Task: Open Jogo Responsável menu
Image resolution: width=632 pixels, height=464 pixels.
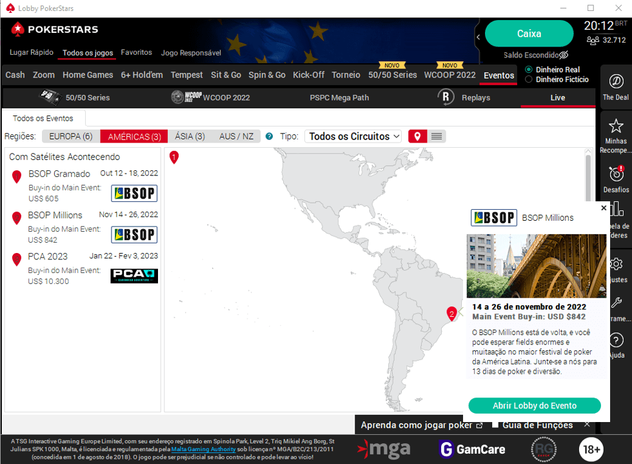Action: point(191,53)
